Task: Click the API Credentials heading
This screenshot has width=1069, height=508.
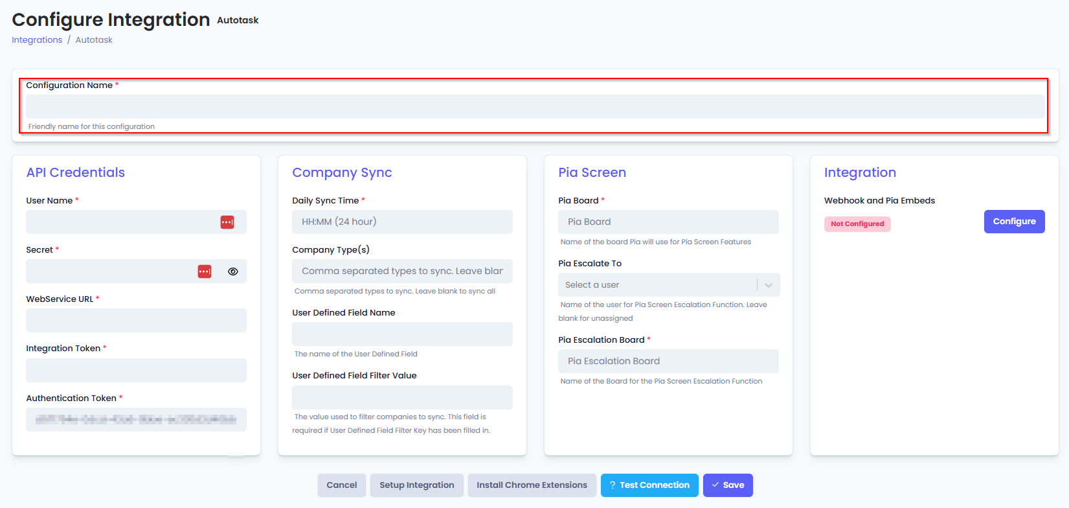Action: coord(76,172)
